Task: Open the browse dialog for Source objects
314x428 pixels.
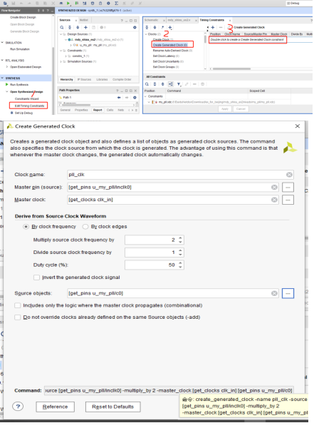Action: (x=288, y=293)
